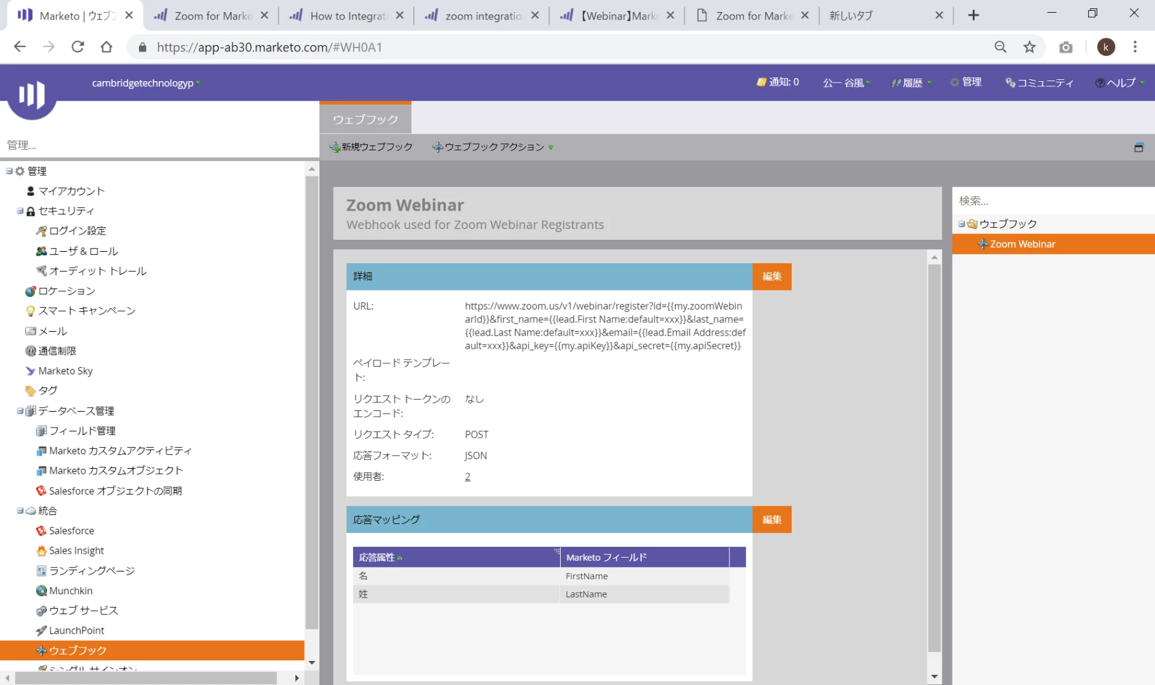Collapse the 管理 root tree node
This screenshot has width=1155, height=685.
(x=10, y=171)
